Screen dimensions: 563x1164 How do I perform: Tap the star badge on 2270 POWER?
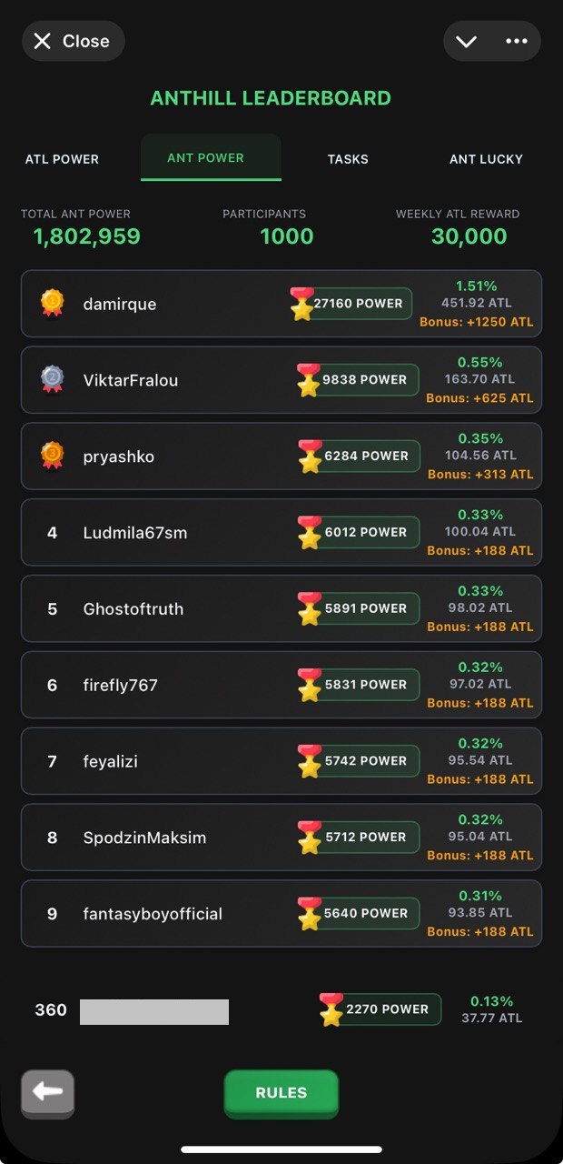331,1010
